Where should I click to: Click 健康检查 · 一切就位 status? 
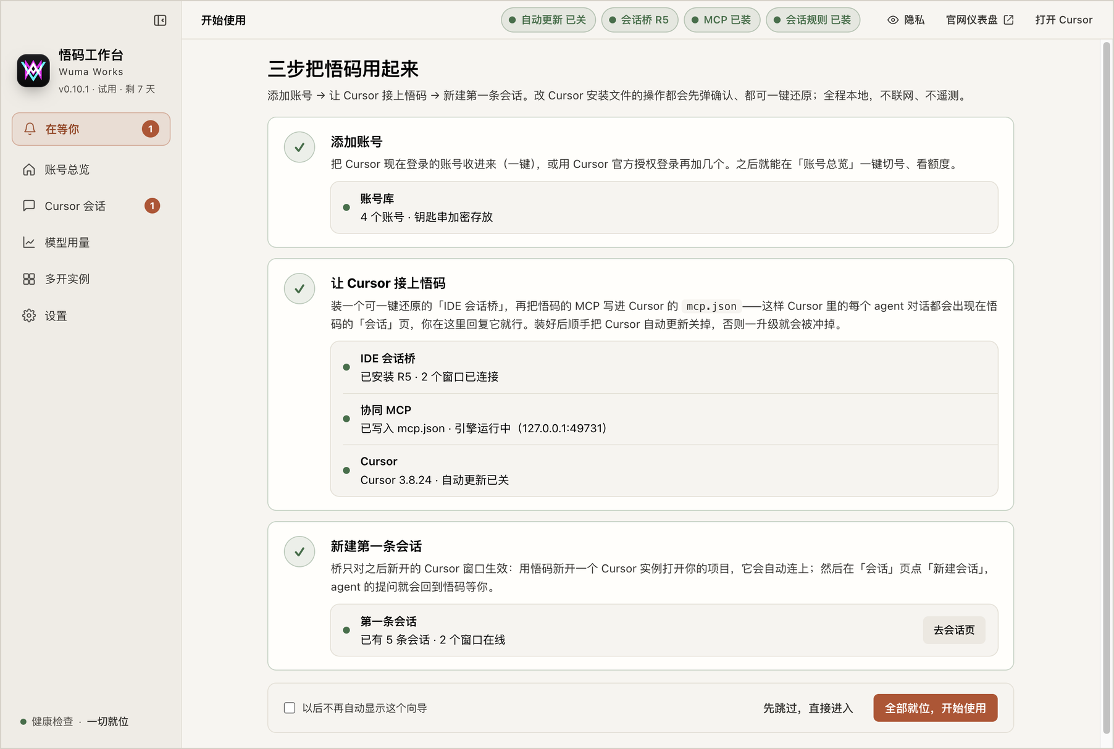point(75,722)
